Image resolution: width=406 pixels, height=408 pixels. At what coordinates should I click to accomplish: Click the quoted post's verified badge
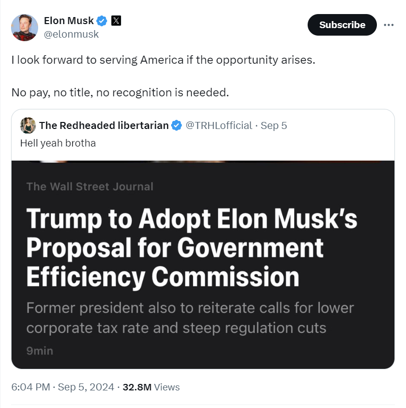click(x=177, y=125)
